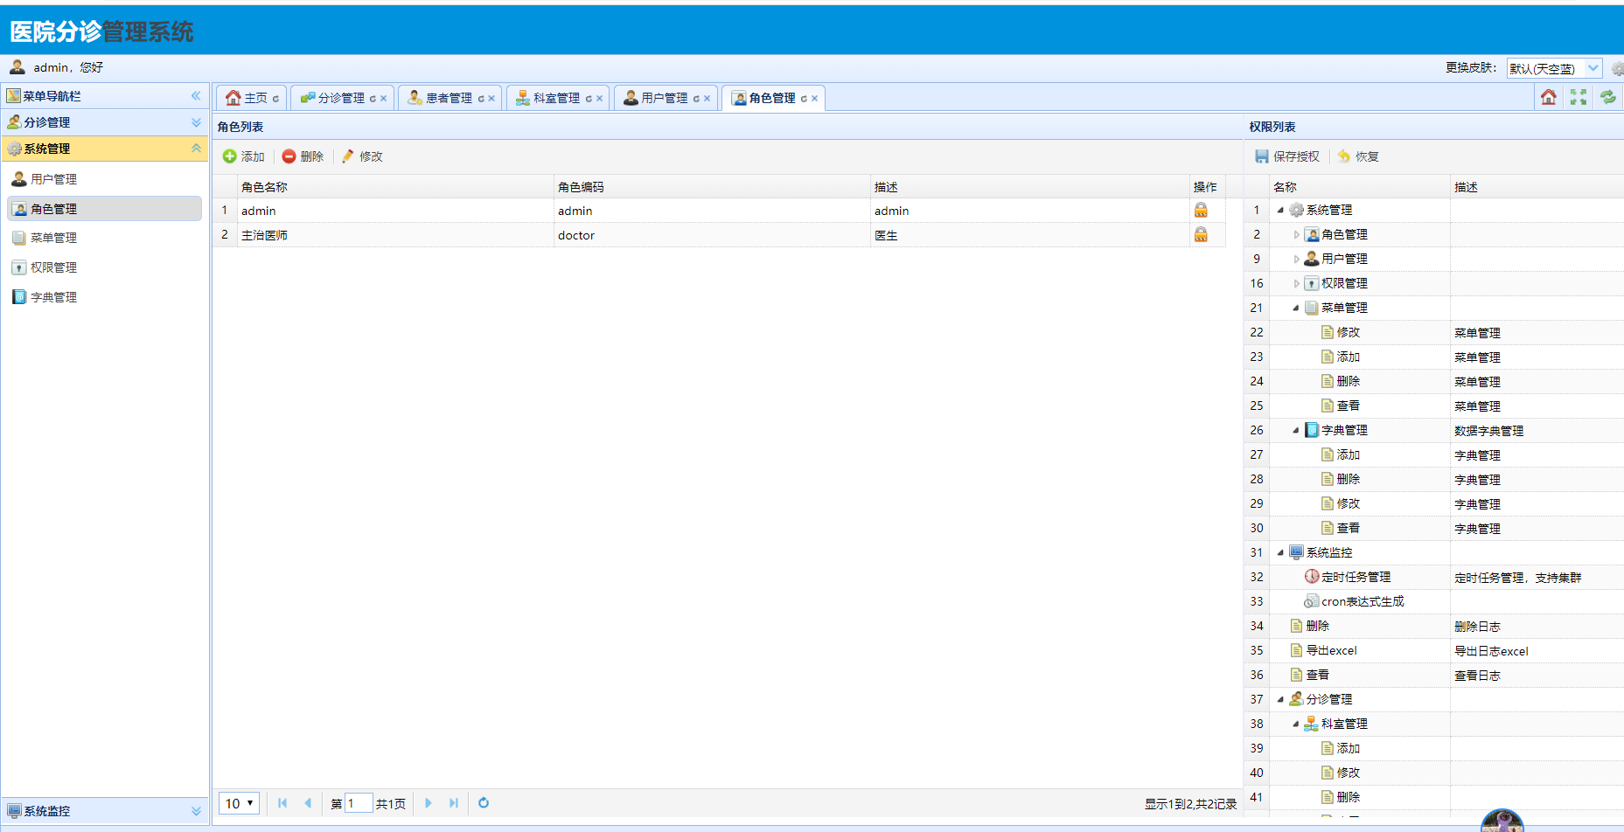
Task: Click the 分诊管理 node in permission tree
Action: click(x=1328, y=699)
